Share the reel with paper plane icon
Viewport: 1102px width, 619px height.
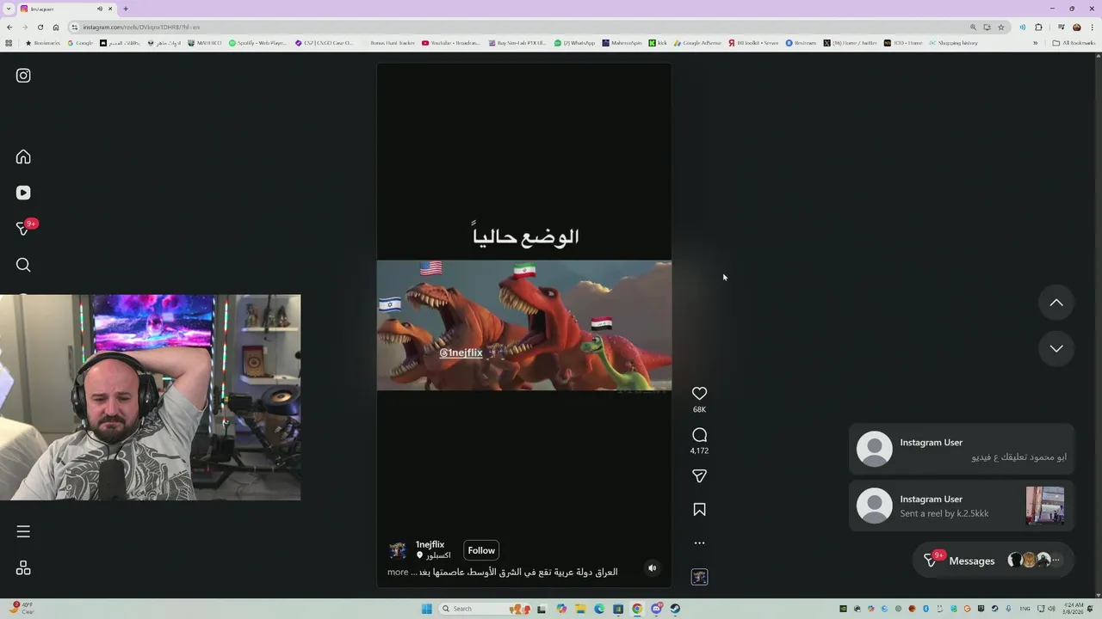pos(699,475)
